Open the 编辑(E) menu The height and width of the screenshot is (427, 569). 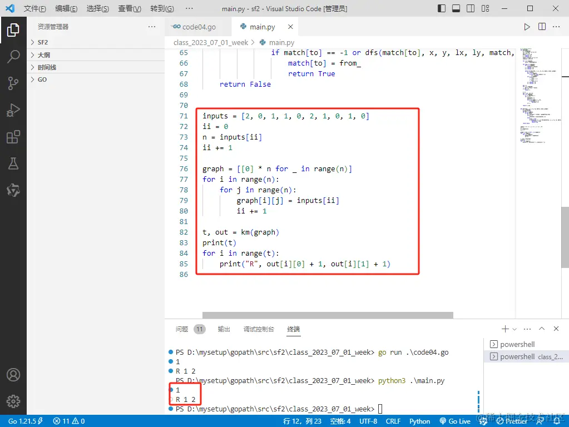[66, 8]
